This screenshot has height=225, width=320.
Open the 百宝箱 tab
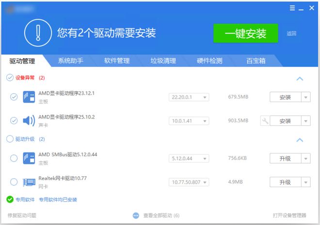click(256, 60)
